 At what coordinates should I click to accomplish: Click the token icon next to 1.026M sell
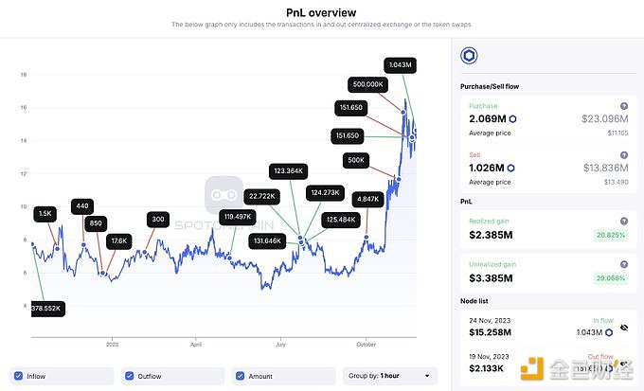512,168
